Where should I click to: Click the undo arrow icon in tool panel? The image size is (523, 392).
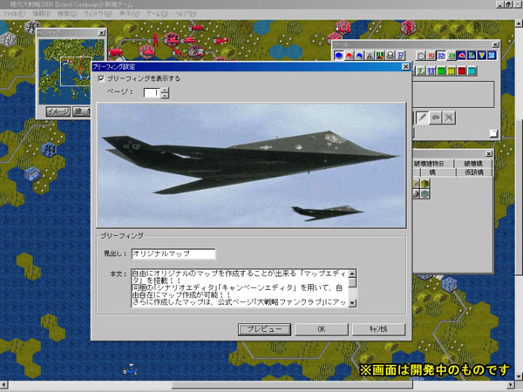[436, 118]
